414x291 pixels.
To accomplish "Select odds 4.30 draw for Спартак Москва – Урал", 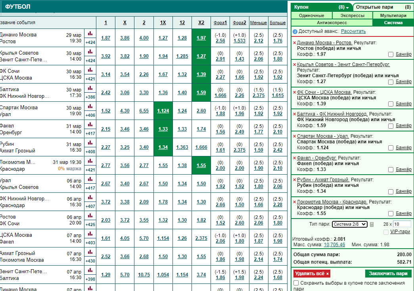I will click(x=125, y=111).
